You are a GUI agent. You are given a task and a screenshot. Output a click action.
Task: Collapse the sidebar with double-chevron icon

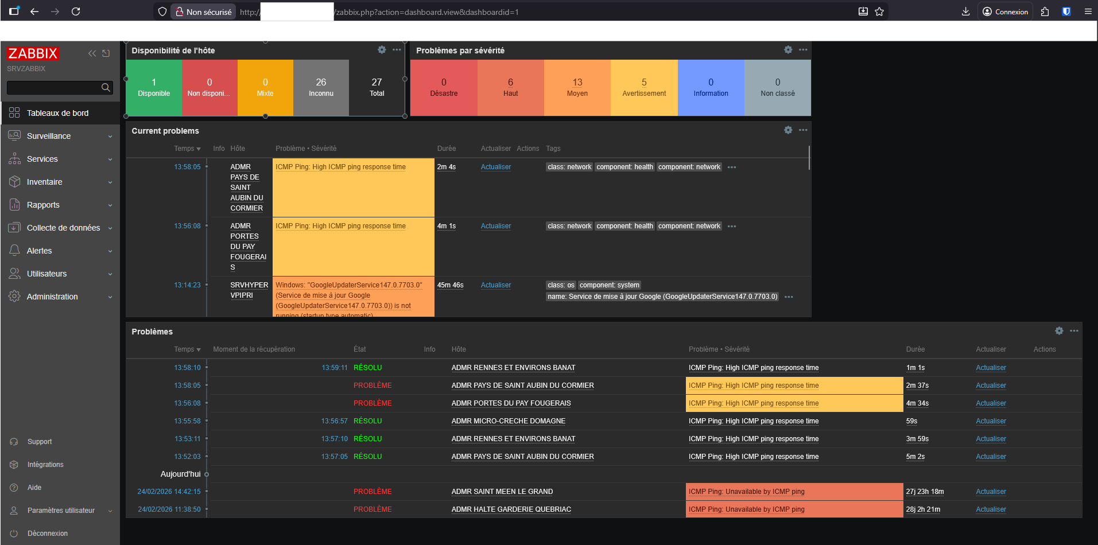[92, 53]
